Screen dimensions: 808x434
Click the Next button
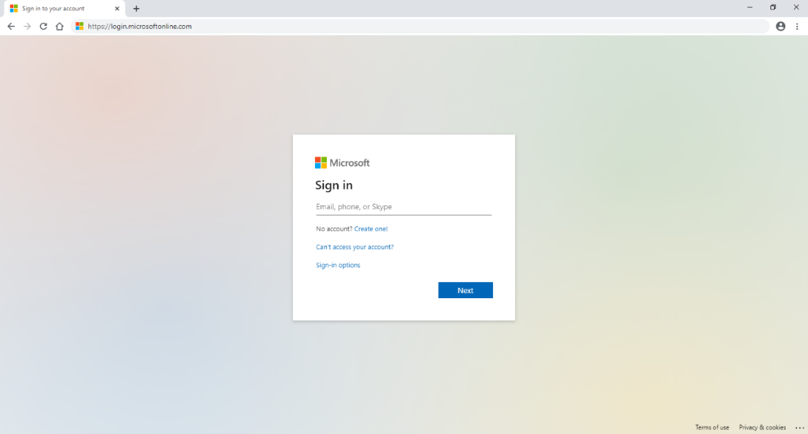pos(465,290)
